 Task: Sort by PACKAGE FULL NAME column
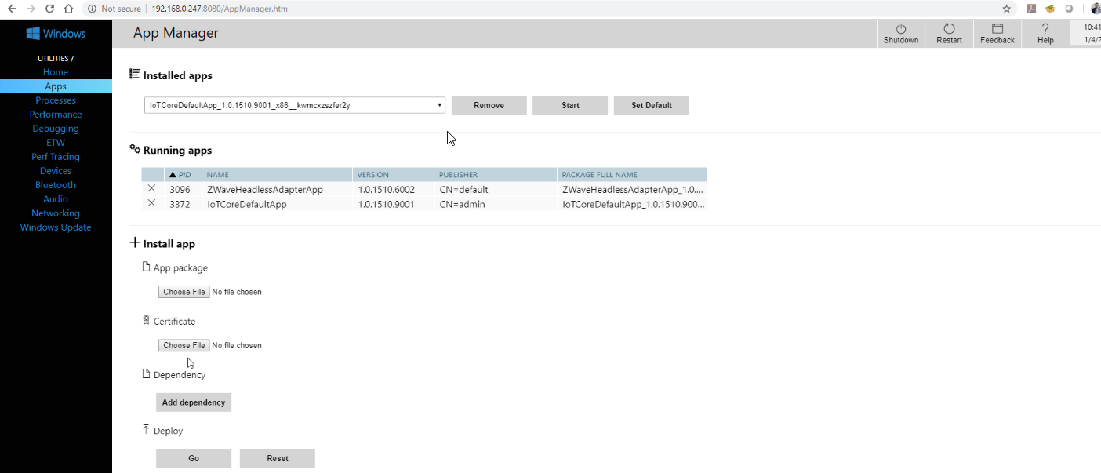632,175
